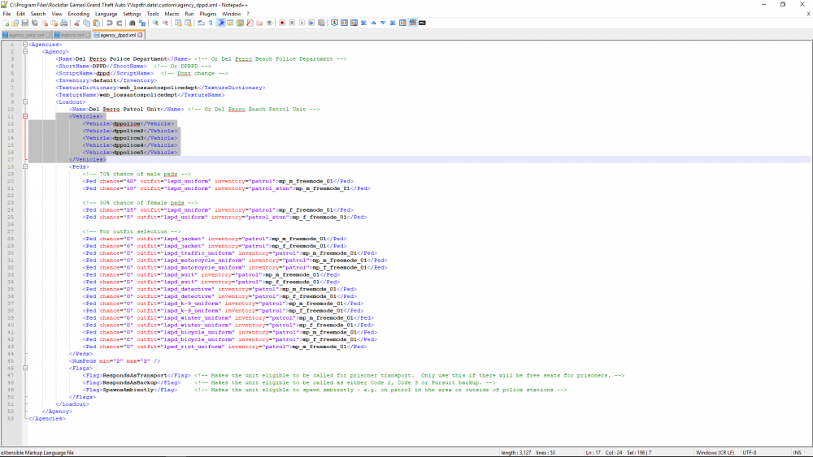Click the Save file toolbar icon
Viewport: 813px width, 457px height.
click(x=24, y=23)
